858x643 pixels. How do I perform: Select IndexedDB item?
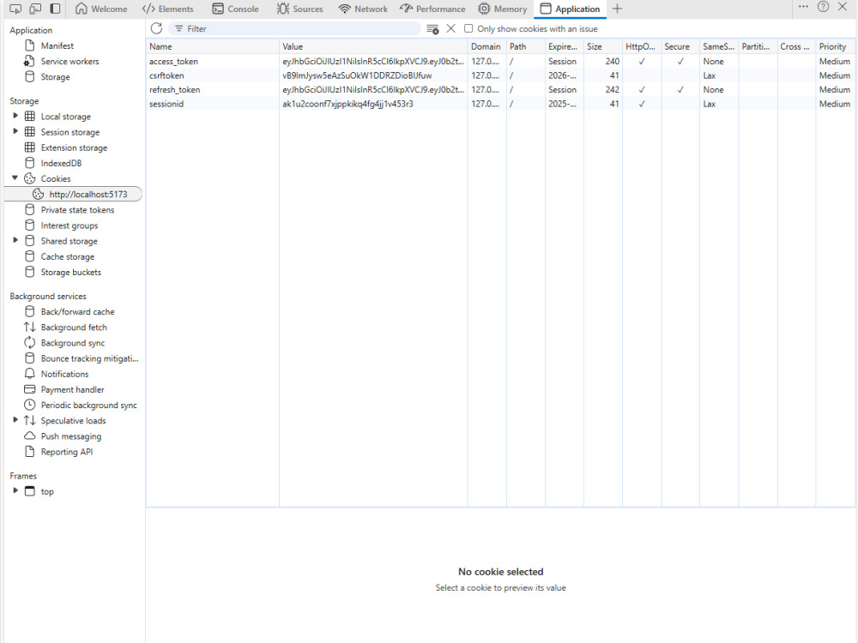(x=61, y=163)
